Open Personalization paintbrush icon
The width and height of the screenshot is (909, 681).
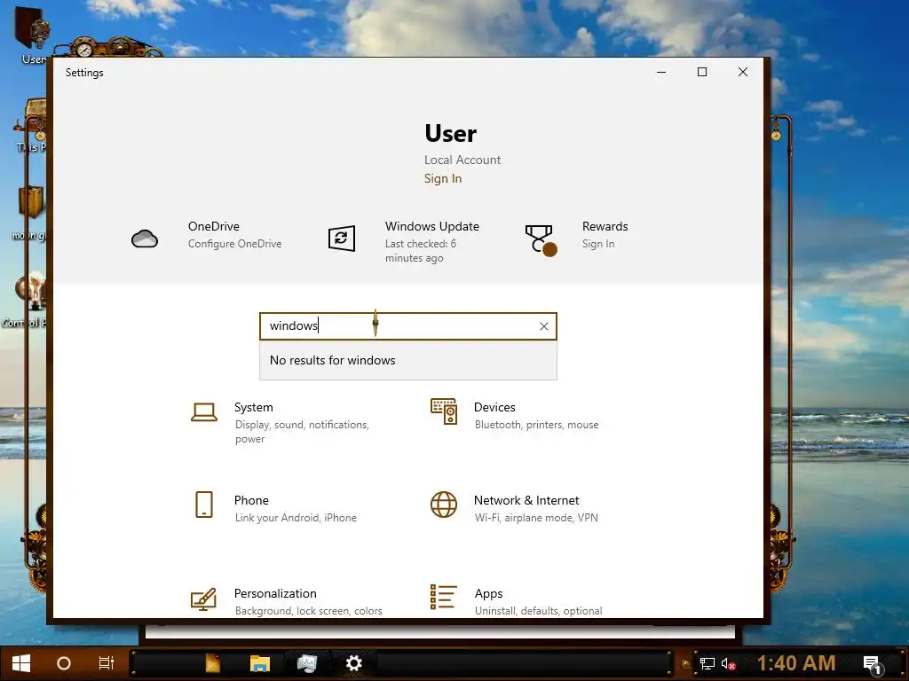coord(203,599)
